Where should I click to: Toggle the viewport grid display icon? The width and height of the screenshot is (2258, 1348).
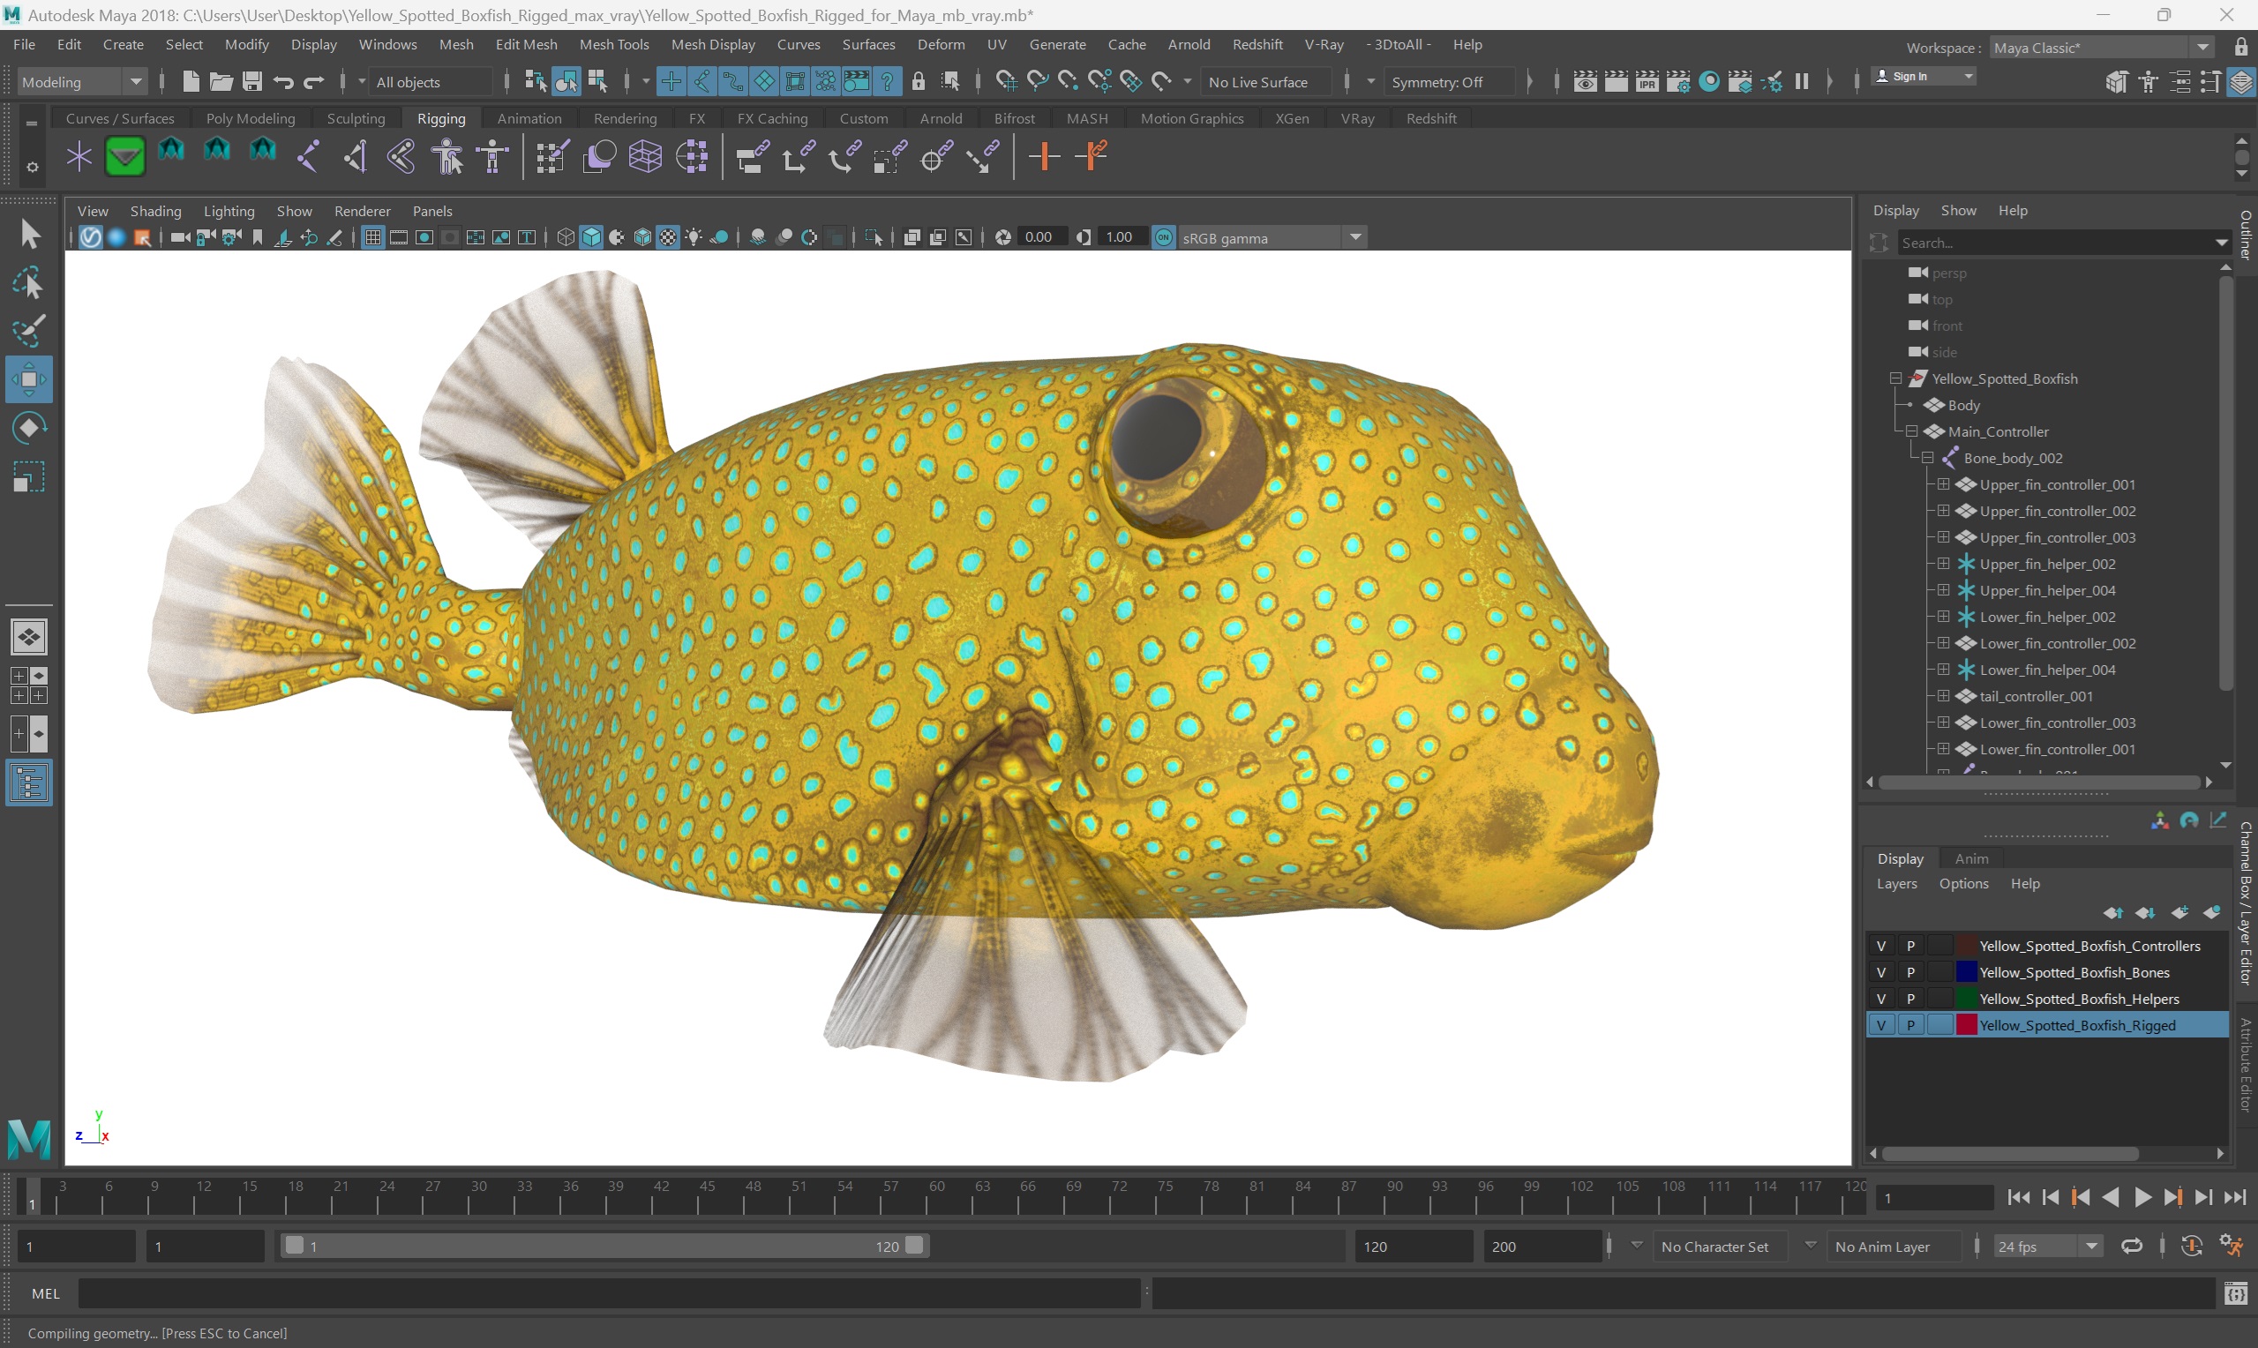(x=372, y=237)
